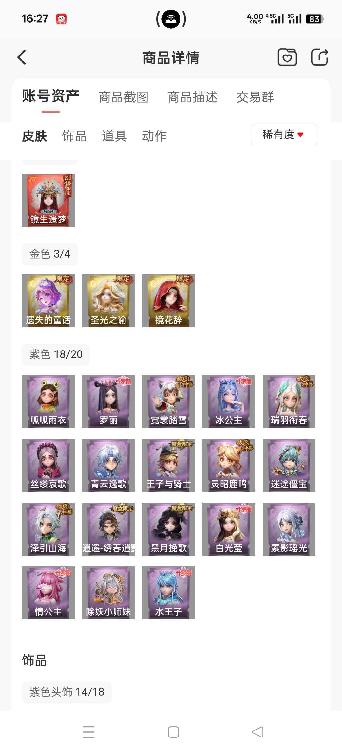Open Android recent apps menu icon
The image size is (342, 753).
click(89, 732)
